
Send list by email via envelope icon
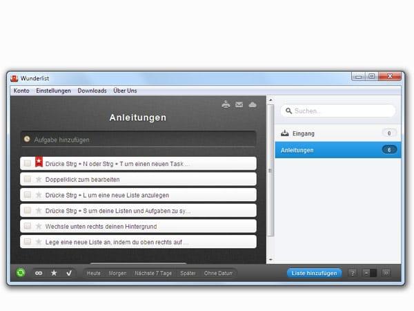[x=239, y=104]
